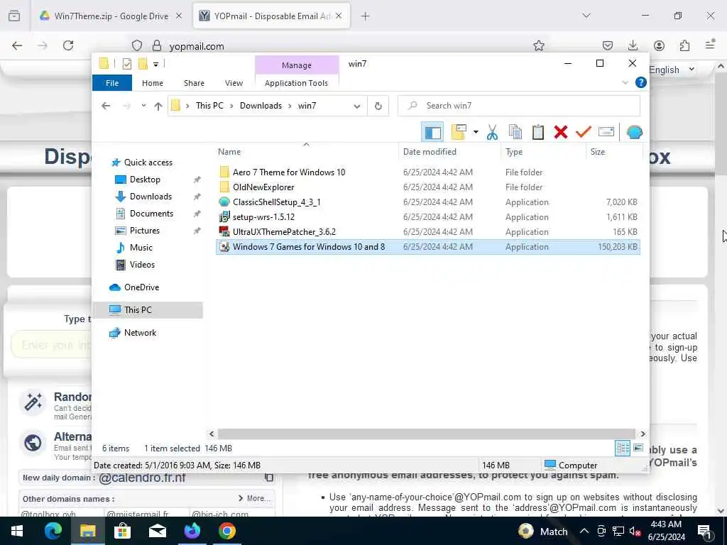
Task: Open the English language dropdown
Action: 672,70
